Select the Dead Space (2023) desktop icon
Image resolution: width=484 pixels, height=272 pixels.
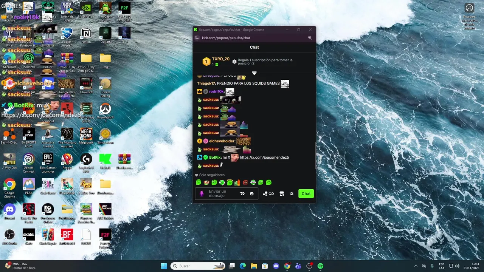coord(86,113)
